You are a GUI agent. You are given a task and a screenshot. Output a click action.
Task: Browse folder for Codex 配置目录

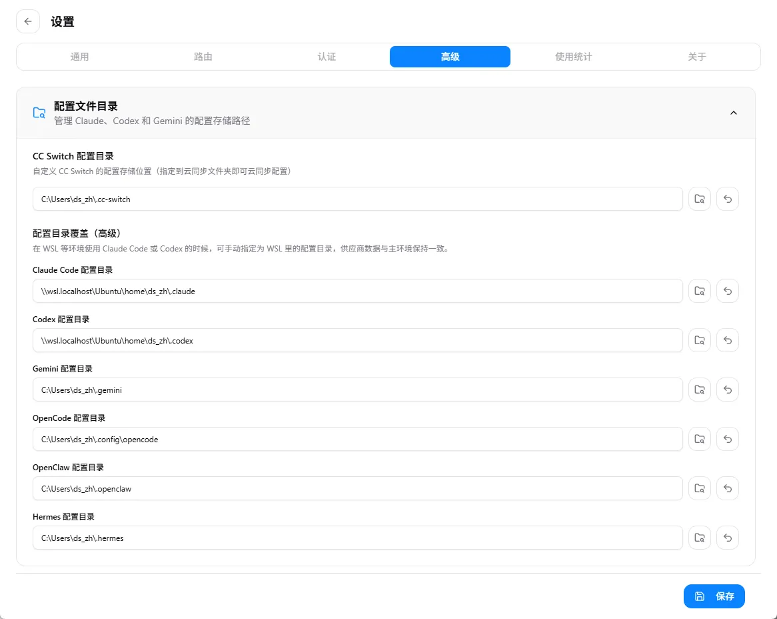click(x=700, y=340)
